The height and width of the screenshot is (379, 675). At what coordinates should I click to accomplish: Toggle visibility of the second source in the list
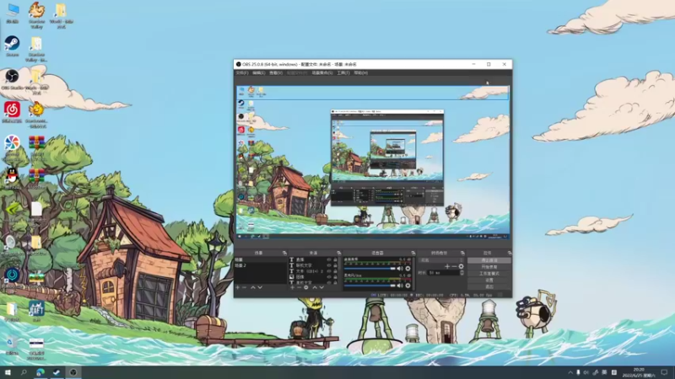pos(329,265)
